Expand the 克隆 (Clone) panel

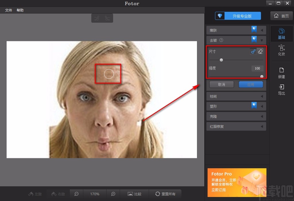click(x=236, y=116)
